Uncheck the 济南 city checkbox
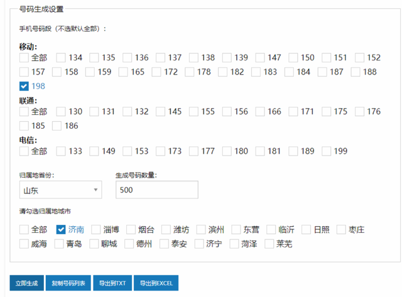 tap(61, 230)
